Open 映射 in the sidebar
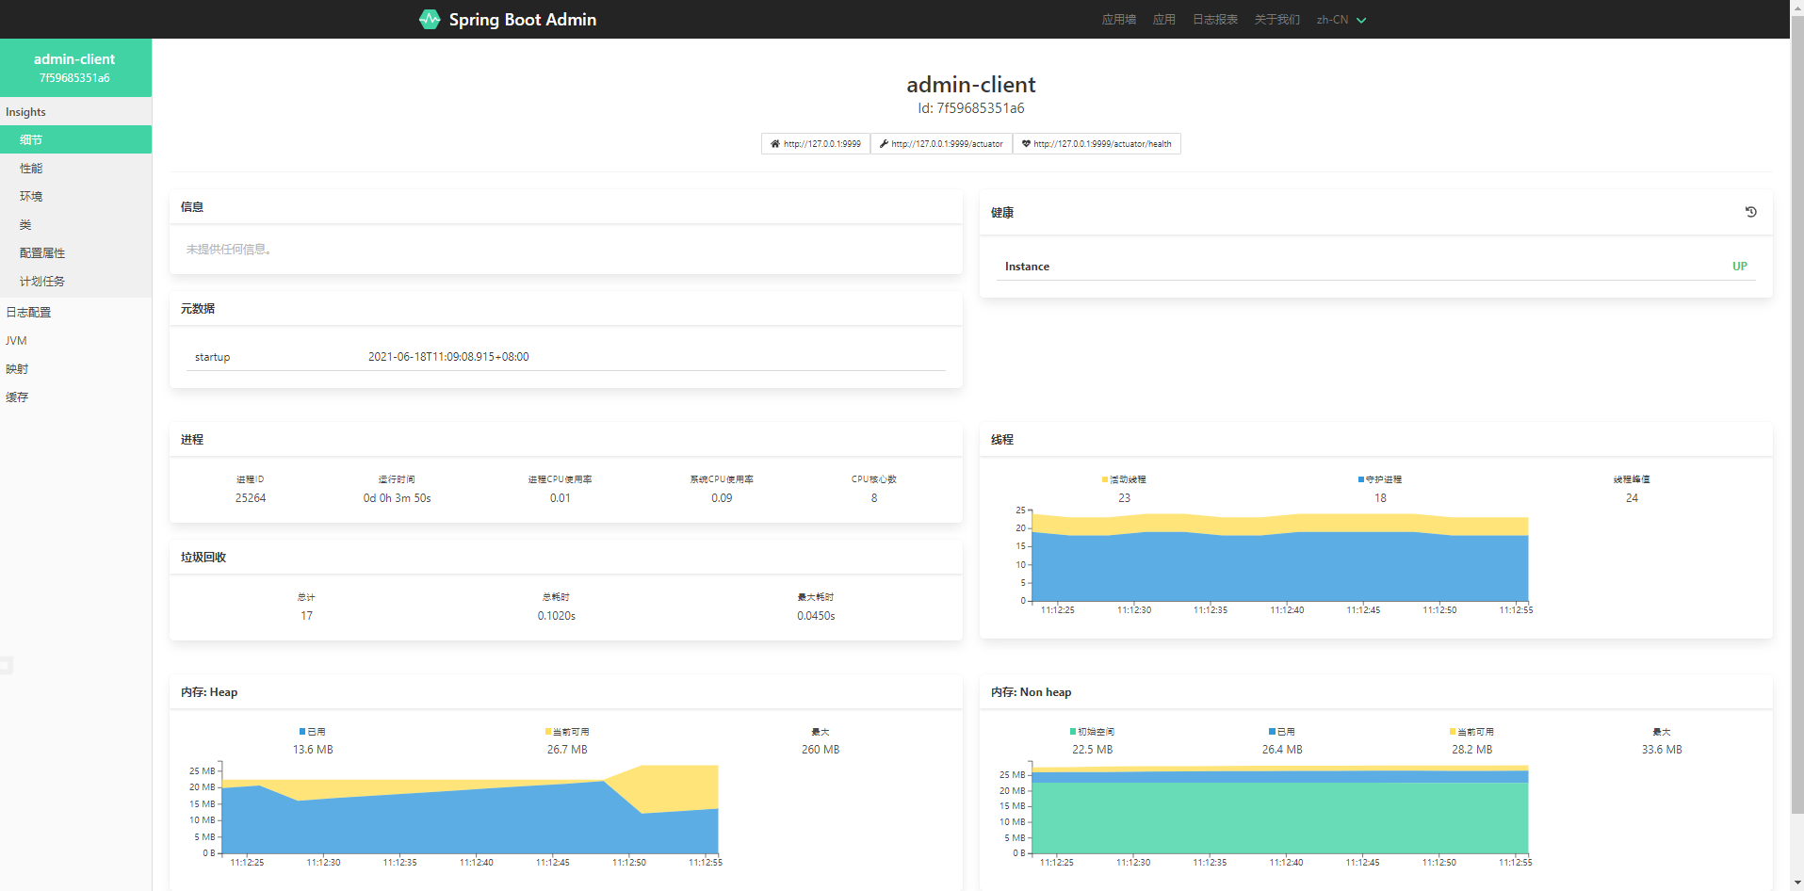This screenshot has height=891, width=1804. point(75,368)
